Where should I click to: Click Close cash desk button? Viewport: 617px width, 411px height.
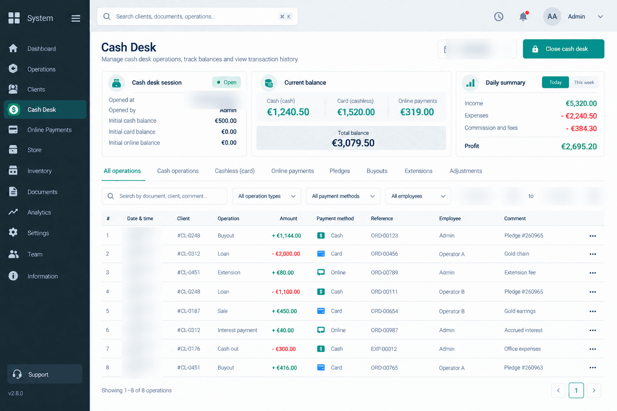(563, 49)
